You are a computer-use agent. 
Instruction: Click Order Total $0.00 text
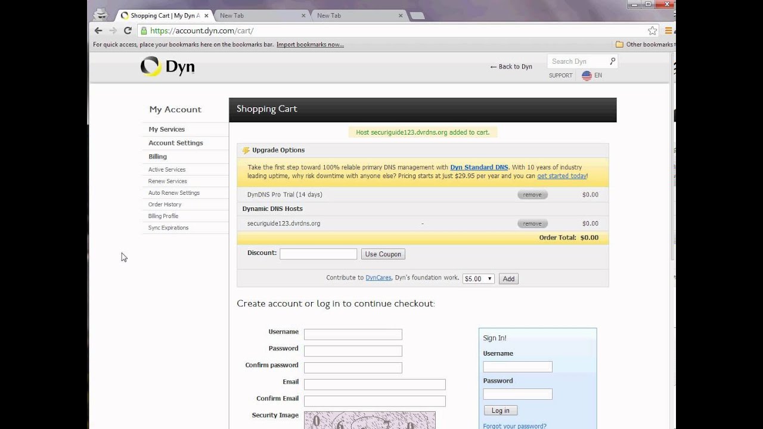[569, 238]
